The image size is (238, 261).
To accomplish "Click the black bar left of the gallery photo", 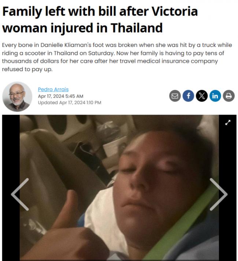I will tap(11, 188).
